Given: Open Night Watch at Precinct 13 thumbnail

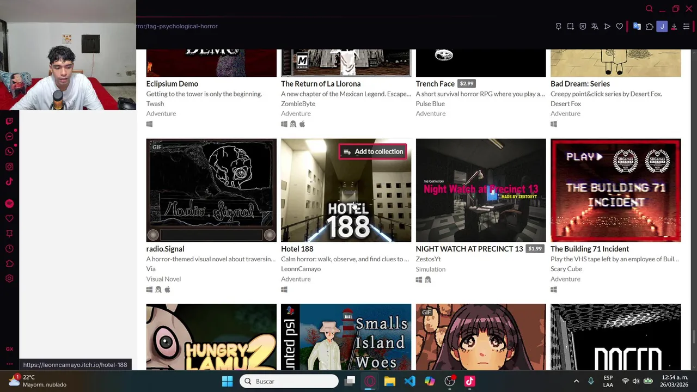Looking at the screenshot, I should click(x=481, y=190).
